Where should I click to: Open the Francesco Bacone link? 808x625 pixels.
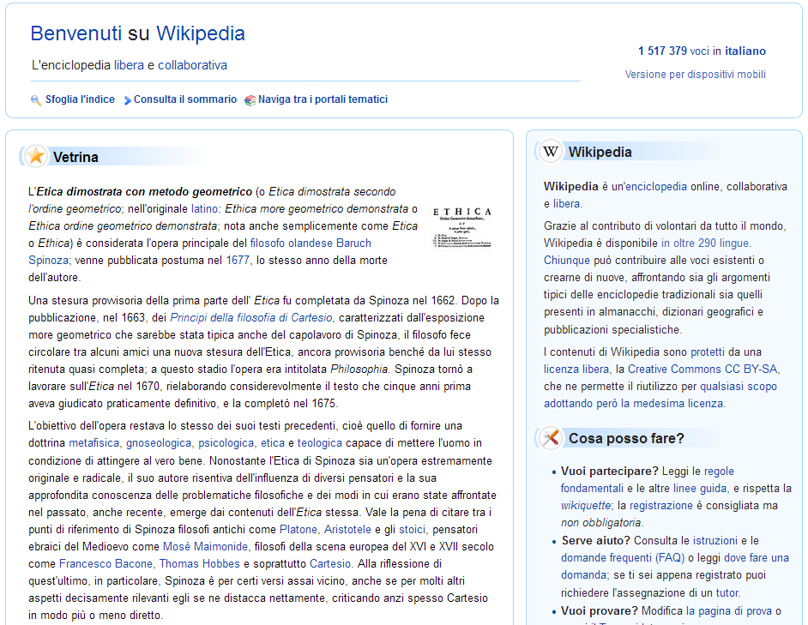click(106, 563)
